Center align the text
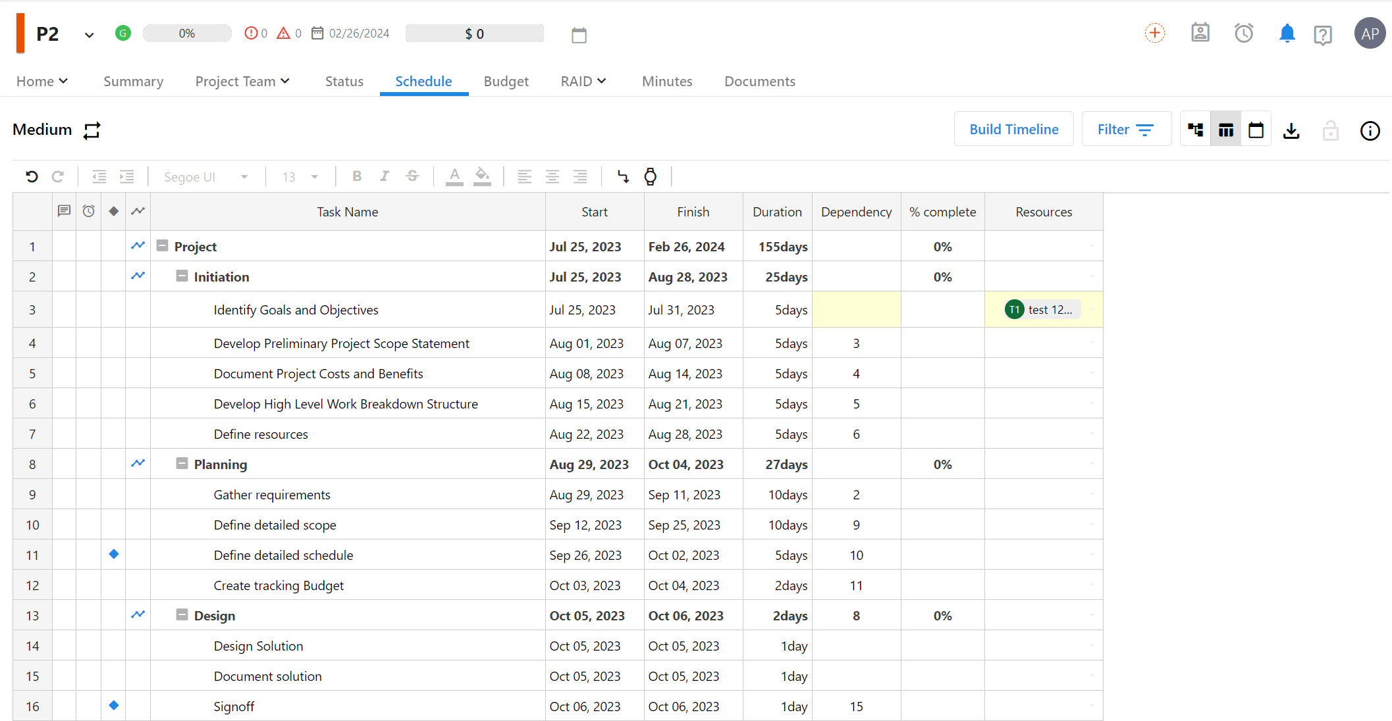 552,176
